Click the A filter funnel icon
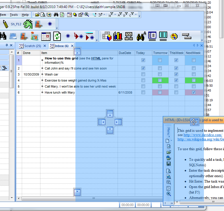Image resolution: width=224 pixels, height=211 pixels. pos(120,14)
